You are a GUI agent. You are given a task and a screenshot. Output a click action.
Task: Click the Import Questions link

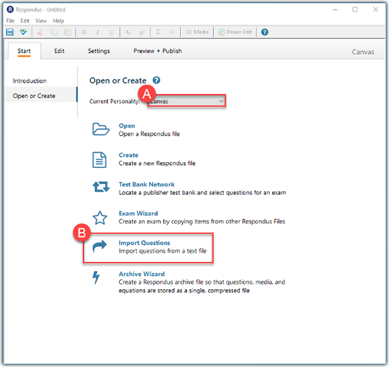(x=144, y=243)
